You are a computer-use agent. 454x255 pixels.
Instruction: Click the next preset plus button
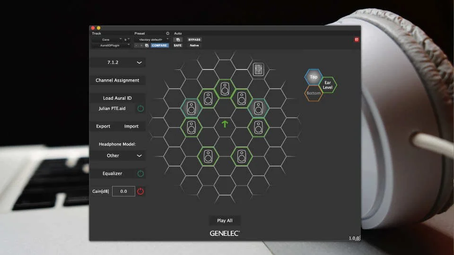pyautogui.click(x=141, y=45)
